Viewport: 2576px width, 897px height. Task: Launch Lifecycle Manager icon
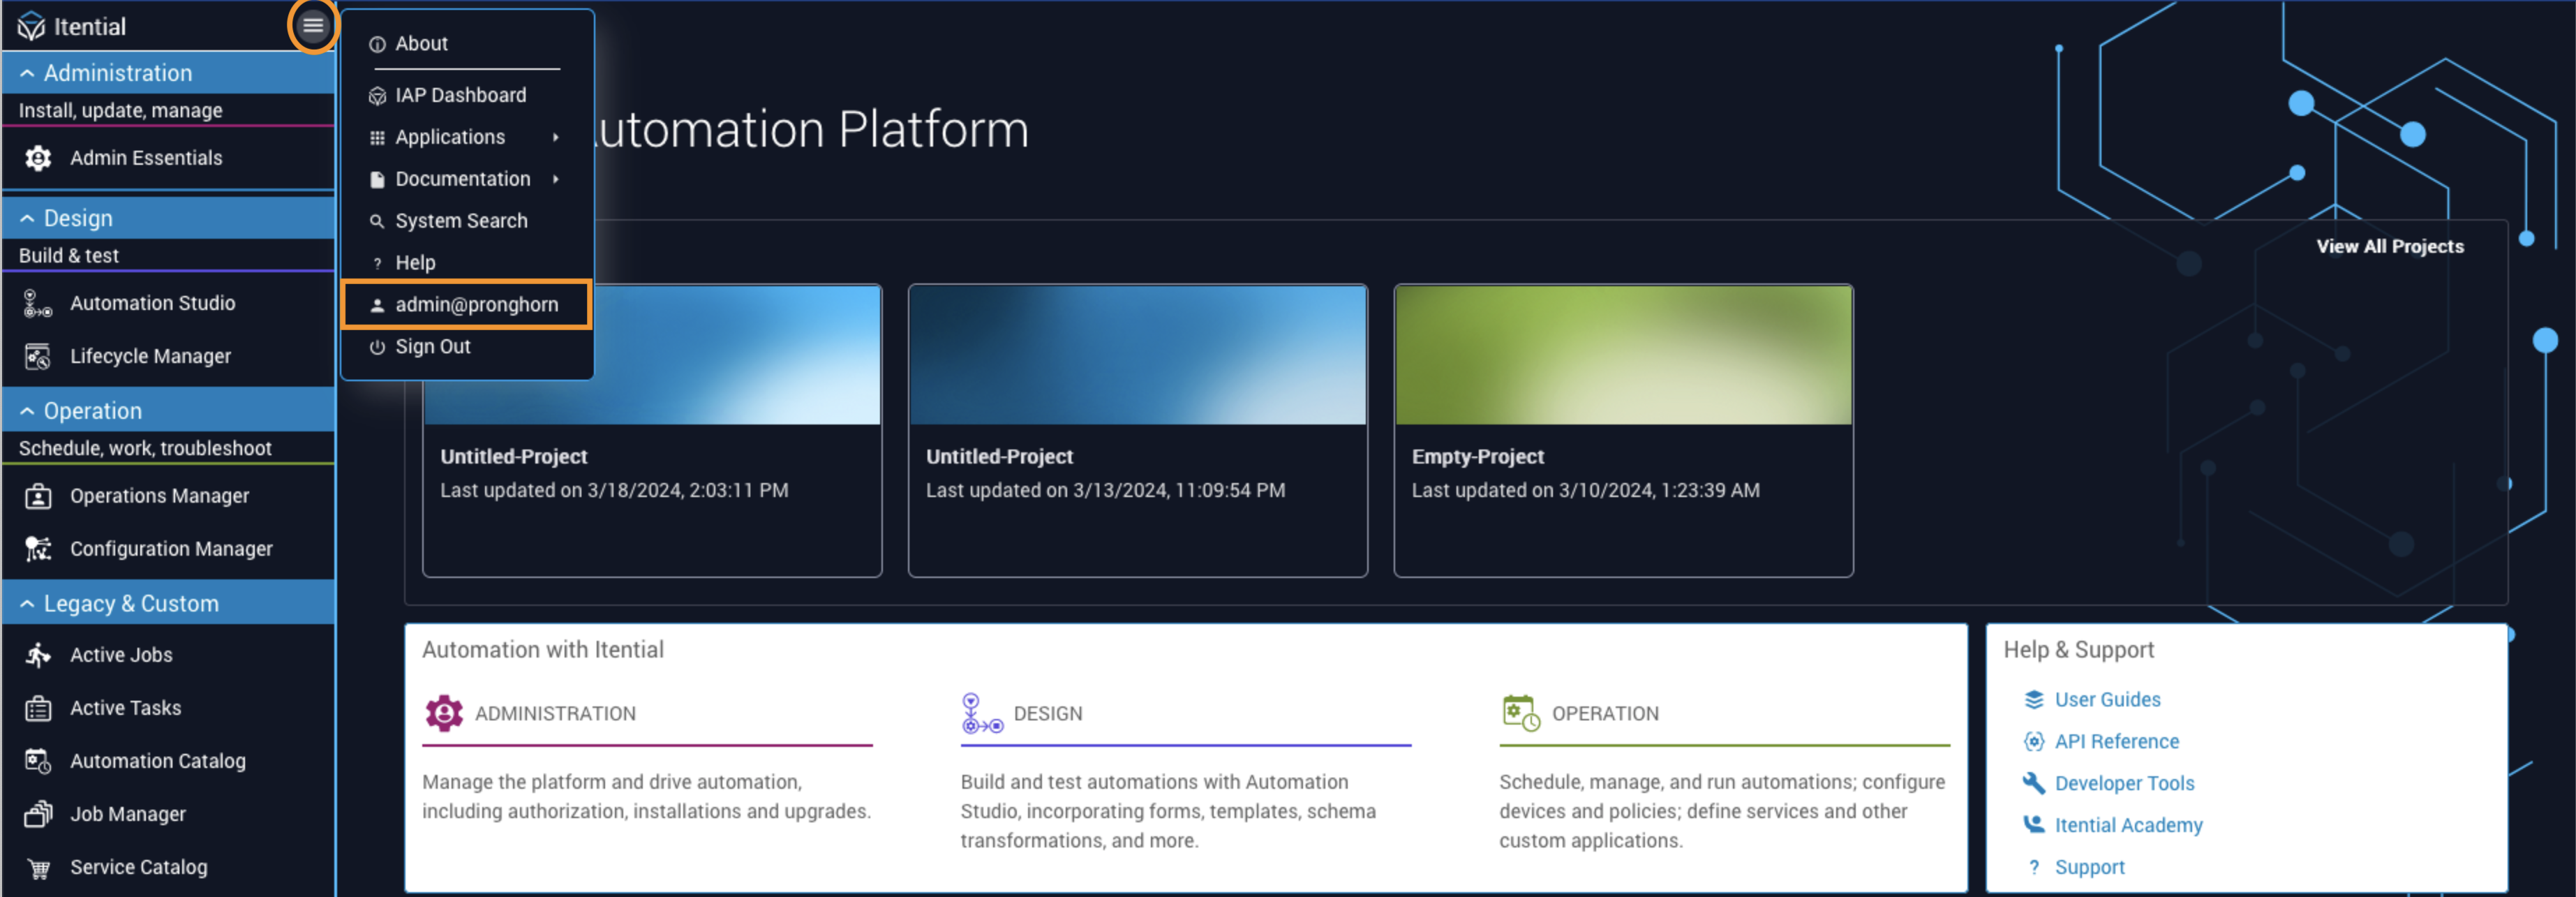[38, 356]
